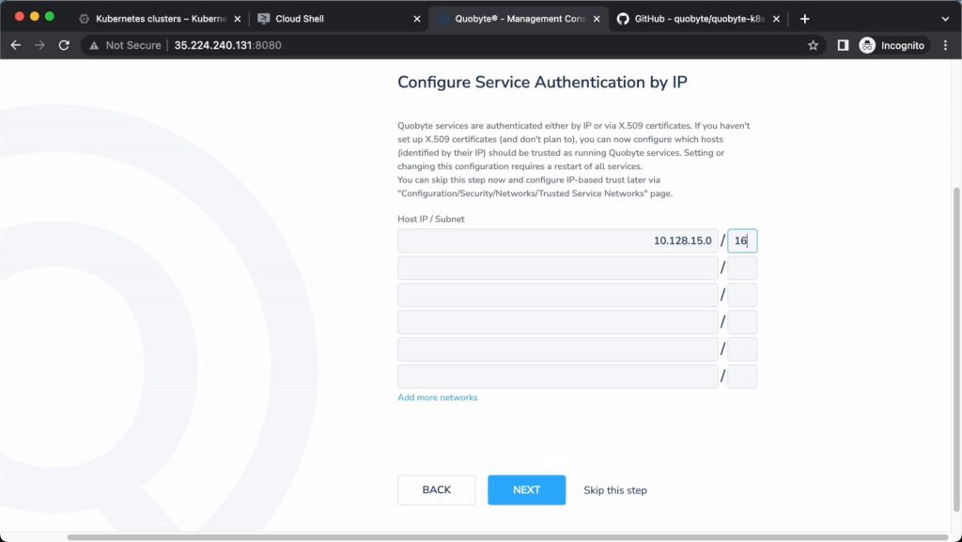Screen dimensions: 962x542
Task: Click the fourth row subnet mask field
Action: tap(742, 322)
